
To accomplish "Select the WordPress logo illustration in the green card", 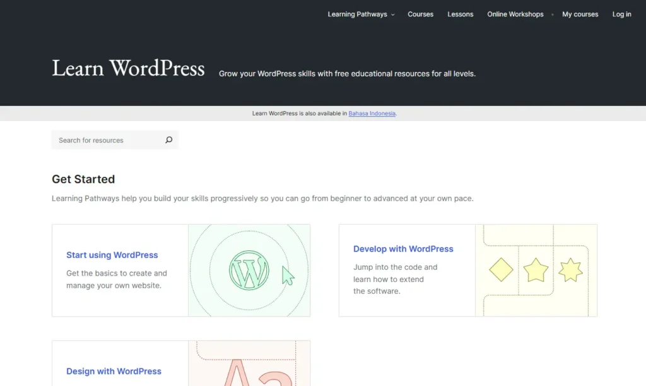I will (x=249, y=270).
